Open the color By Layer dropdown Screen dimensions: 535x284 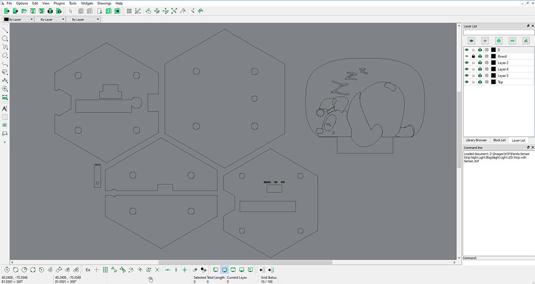pos(18,19)
